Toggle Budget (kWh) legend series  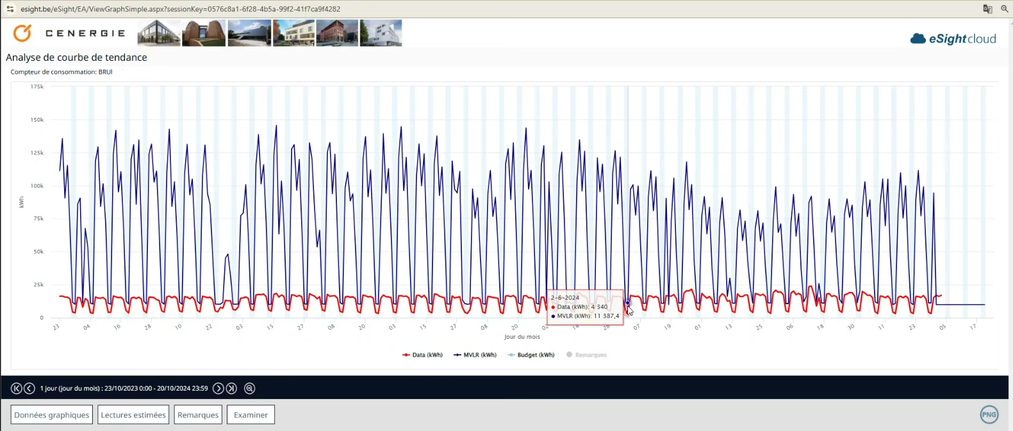point(531,355)
